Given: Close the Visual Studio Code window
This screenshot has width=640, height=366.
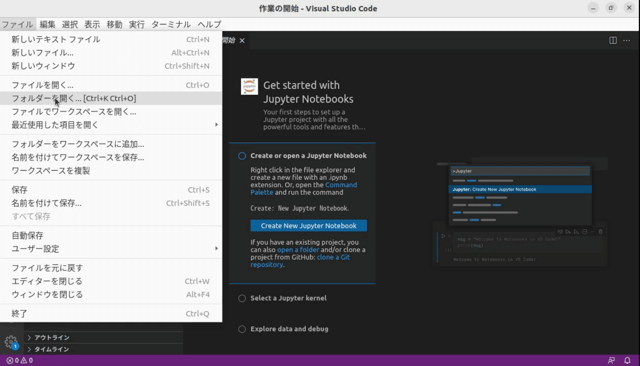Looking at the screenshot, I should 628,8.
